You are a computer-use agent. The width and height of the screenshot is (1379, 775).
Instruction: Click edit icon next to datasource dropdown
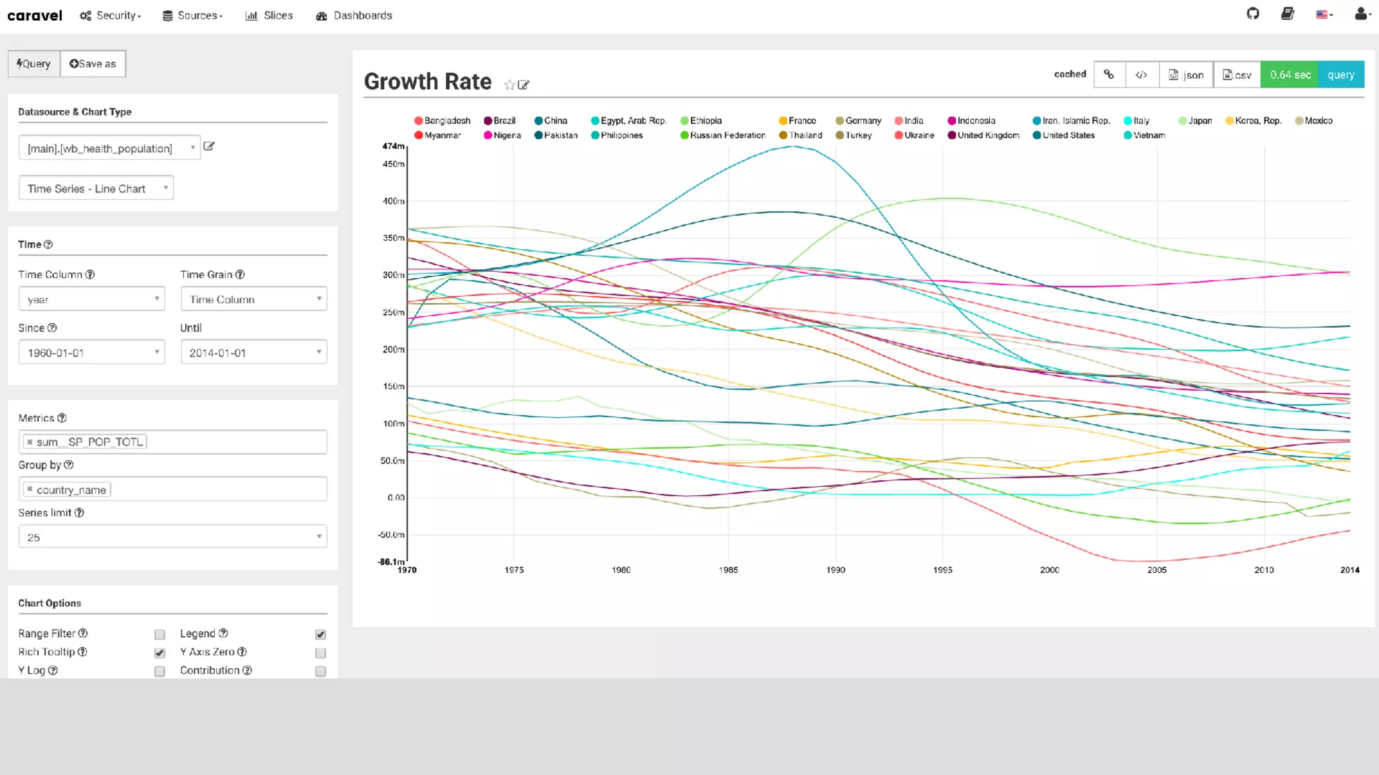coord(209,146)
